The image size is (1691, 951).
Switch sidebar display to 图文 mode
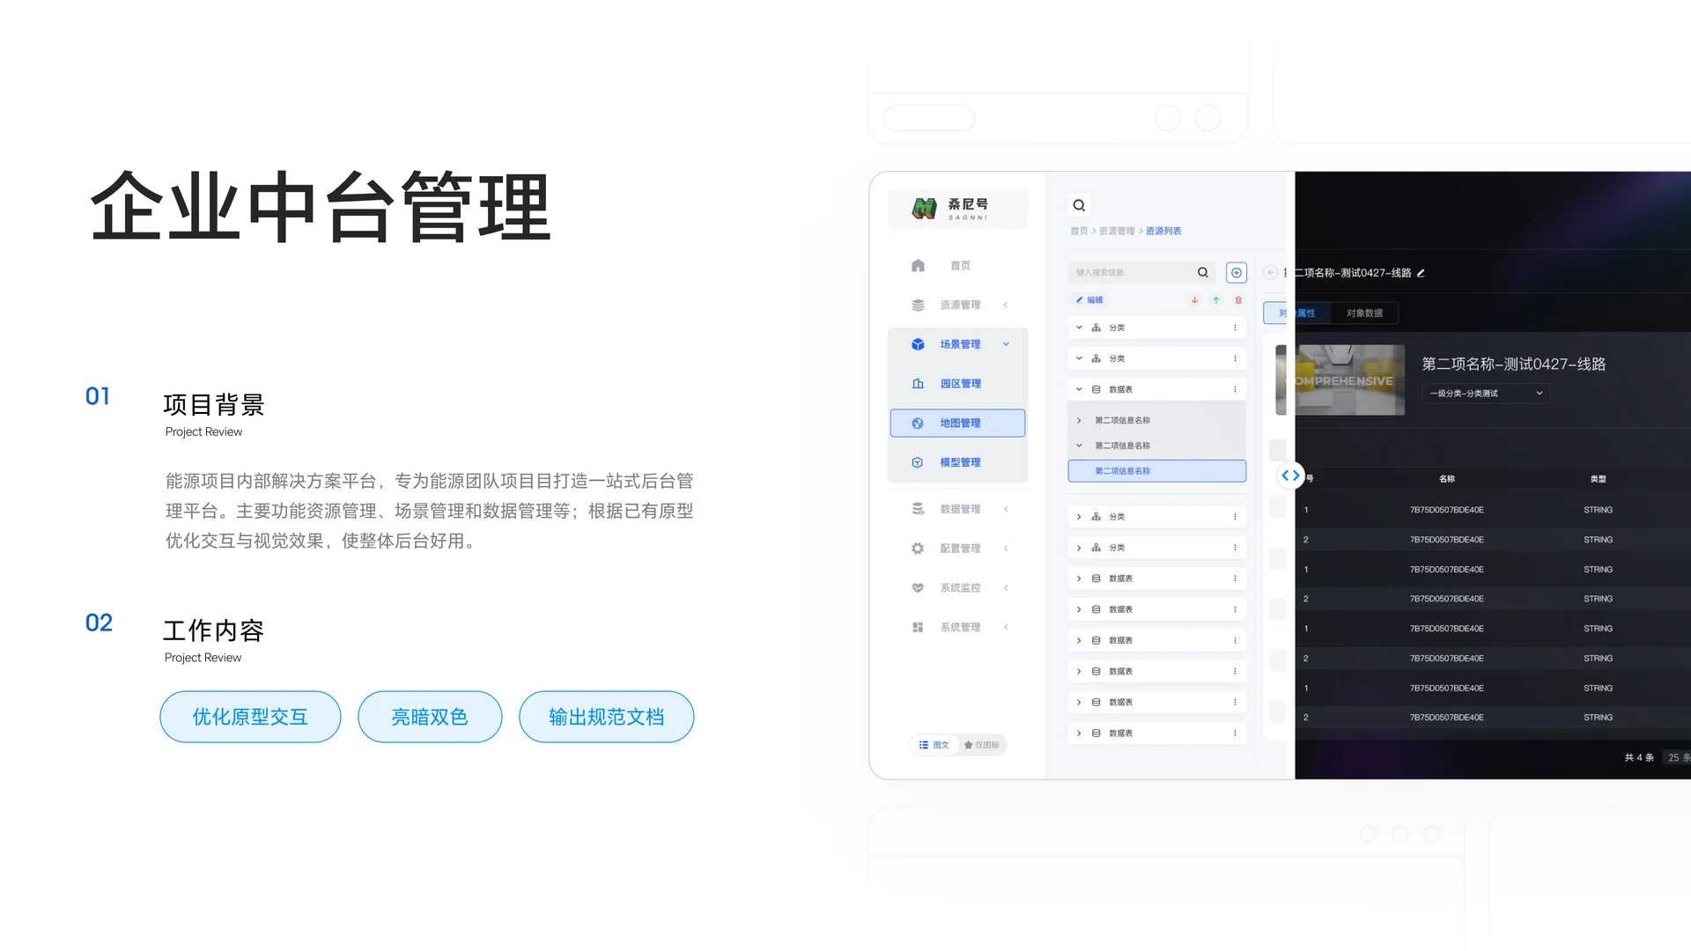934,745
